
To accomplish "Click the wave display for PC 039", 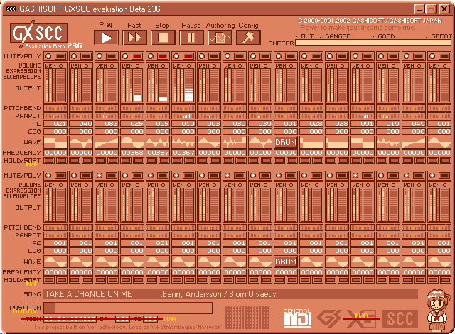I will [x=260, y=142].
